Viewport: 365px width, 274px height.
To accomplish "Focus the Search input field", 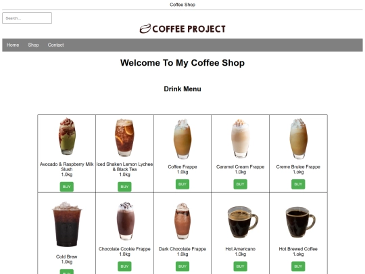I will pyautogui.click(x=27, y=18).
